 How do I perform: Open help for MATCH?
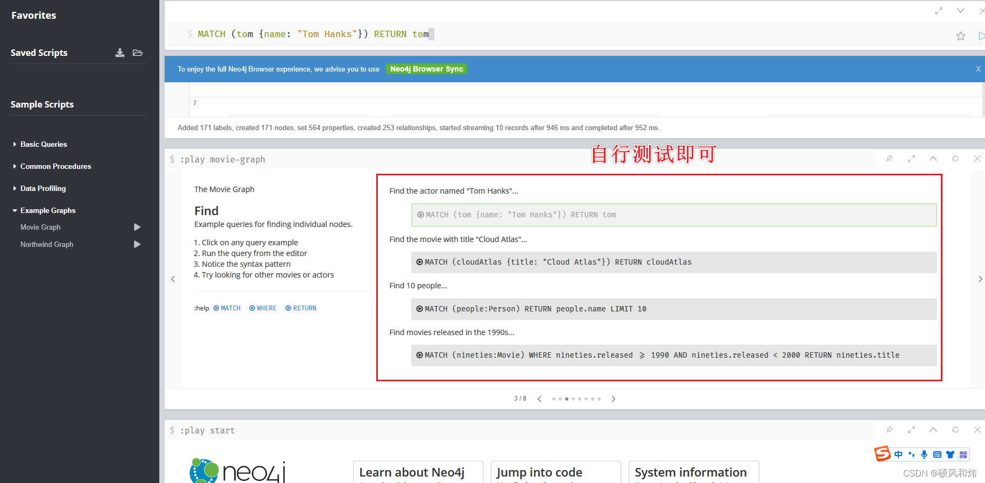[227, 308]
